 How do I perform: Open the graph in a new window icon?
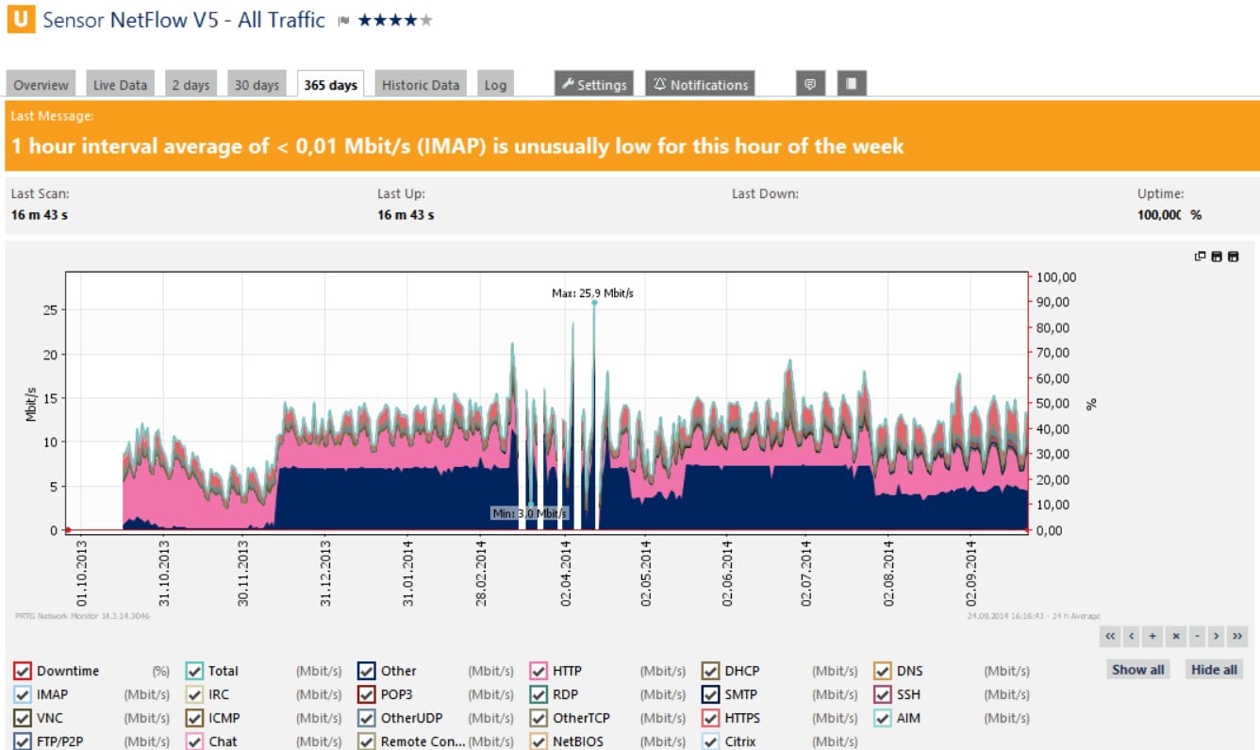tap(1201, 256)
